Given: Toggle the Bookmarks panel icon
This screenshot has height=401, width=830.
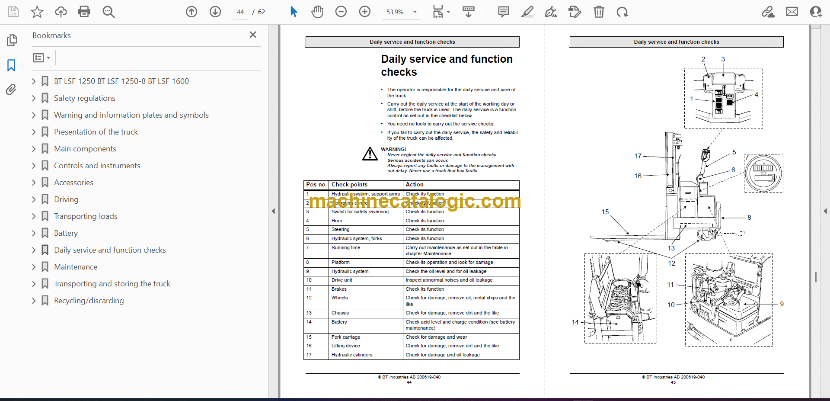Looking at the screenshot, I should (12, 65).
